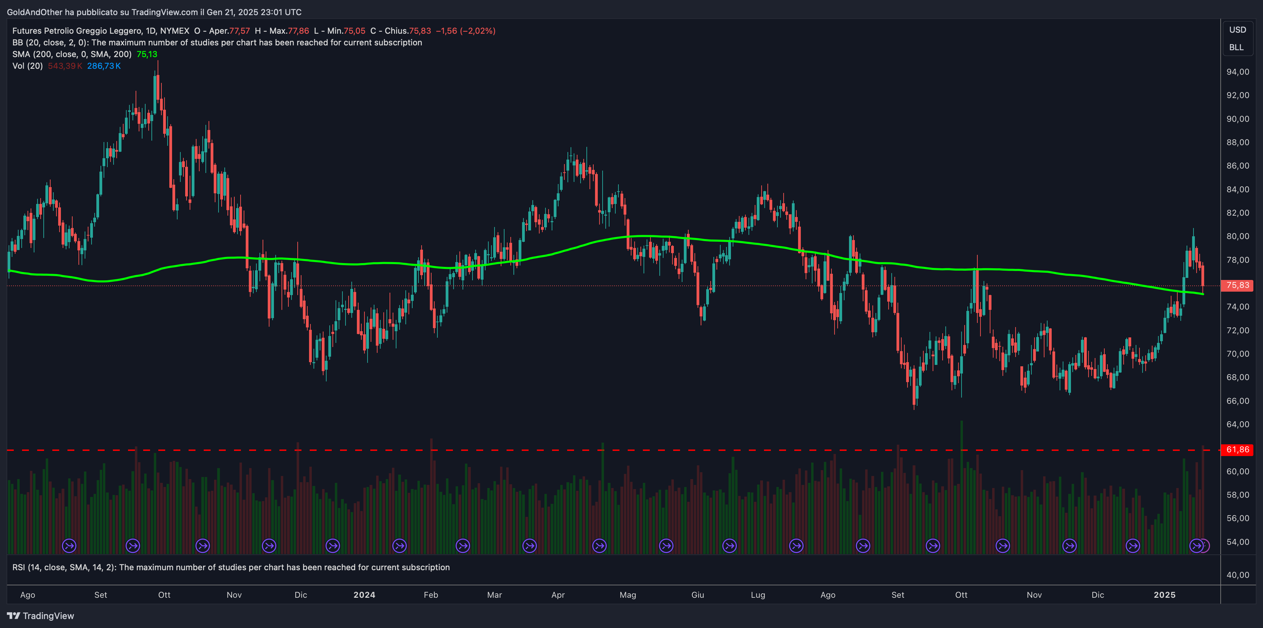Click the publisher line starting with GoldAndOther
The width and height of the screenshot is (1263, 628).
pos(154,12)
